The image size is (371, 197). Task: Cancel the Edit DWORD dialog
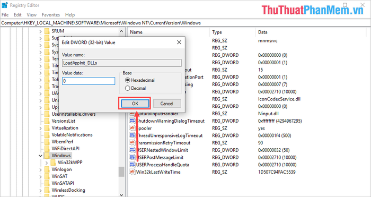point(167,104)
